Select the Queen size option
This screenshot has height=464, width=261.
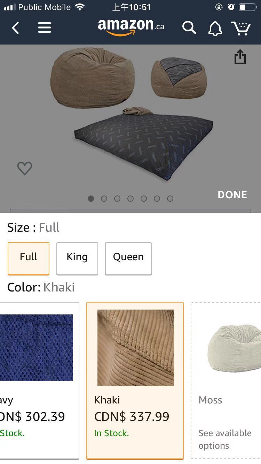point(128,258)
